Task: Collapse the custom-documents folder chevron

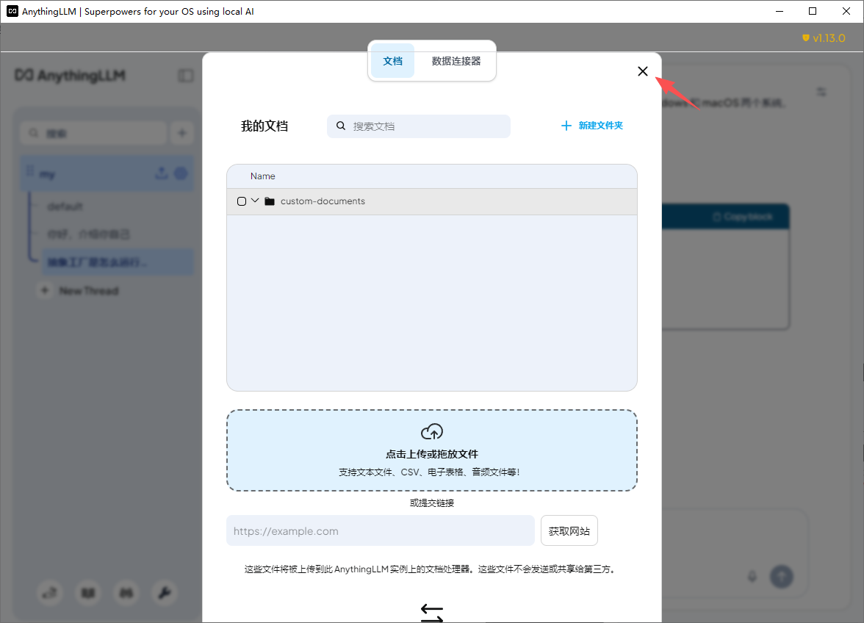Action: 254,201
